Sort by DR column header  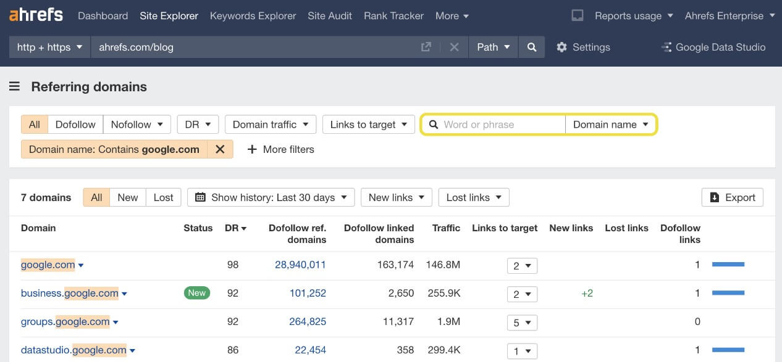[x=235, y=228]
